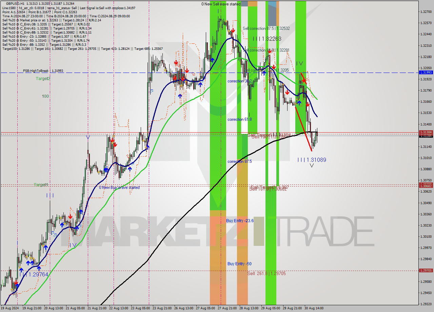Click the green '100' level label
The width and height of the screenshot is (434, 312).
(x=45, y=96)
